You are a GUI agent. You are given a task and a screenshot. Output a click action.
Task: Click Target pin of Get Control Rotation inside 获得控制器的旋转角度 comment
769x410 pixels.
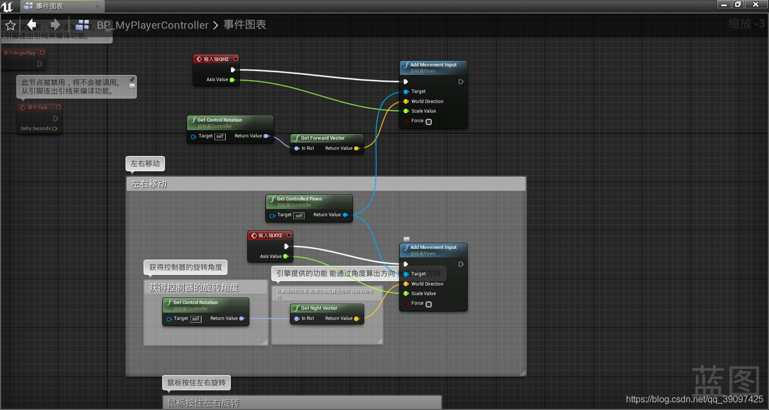[169, 319]
